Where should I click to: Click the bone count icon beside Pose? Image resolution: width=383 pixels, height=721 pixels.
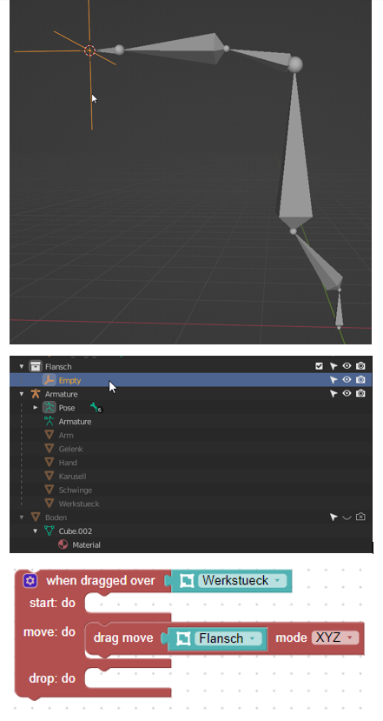click(96, 407)
